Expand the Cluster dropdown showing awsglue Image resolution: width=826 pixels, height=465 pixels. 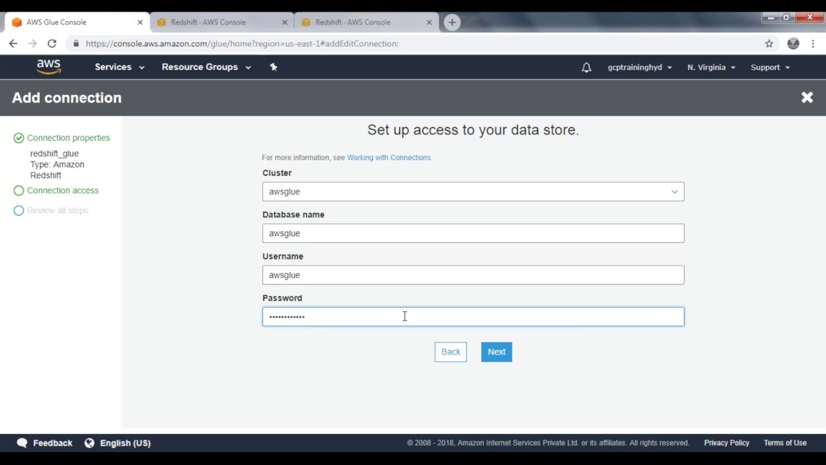(473, 192)
